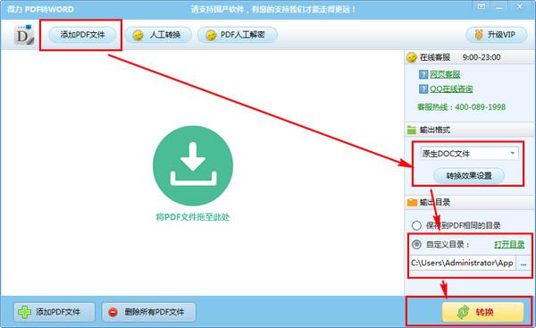
Task: Click the green 输出格式 folder icon
Action: (412, 130)
